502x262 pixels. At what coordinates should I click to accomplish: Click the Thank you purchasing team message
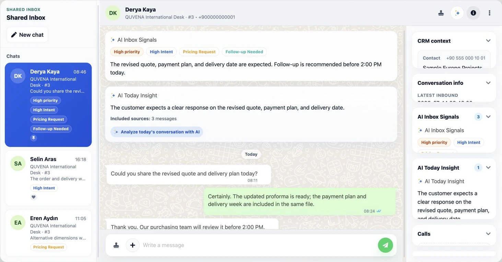[192, 224]
